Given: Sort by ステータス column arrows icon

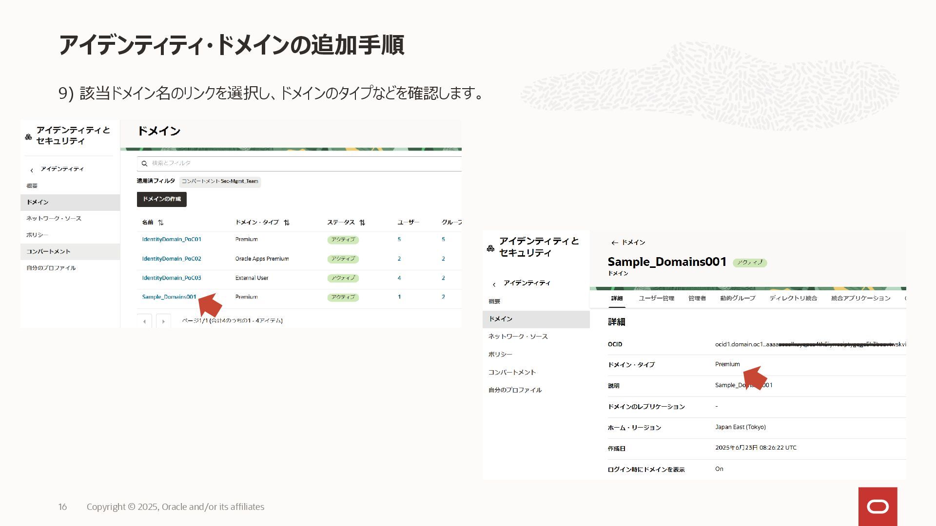Looking at the screenshot, I should (362, 223).
